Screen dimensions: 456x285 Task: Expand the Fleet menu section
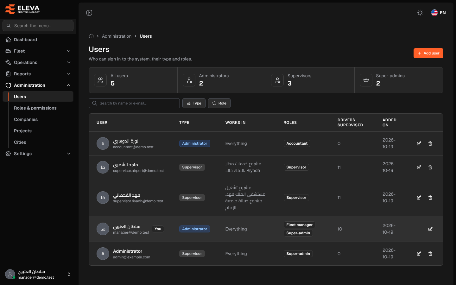click(x=38, y=51)
